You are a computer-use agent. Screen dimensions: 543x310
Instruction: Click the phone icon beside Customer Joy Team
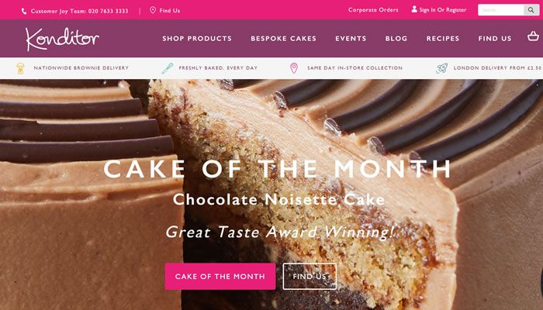(24, 11)
